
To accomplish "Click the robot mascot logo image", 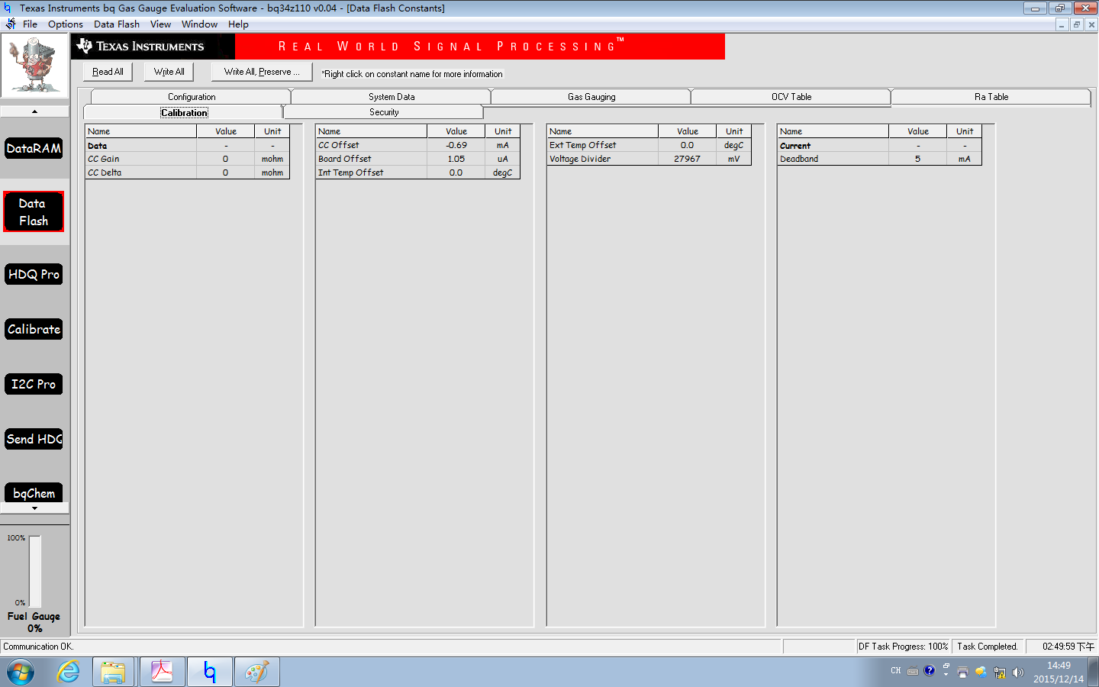I will (x=34, y=66).
